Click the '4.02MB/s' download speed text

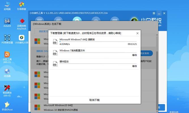click(x=65, y=44)
